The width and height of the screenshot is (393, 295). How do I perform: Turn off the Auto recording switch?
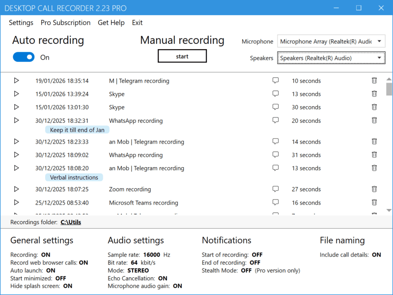[x=24, y=57]
